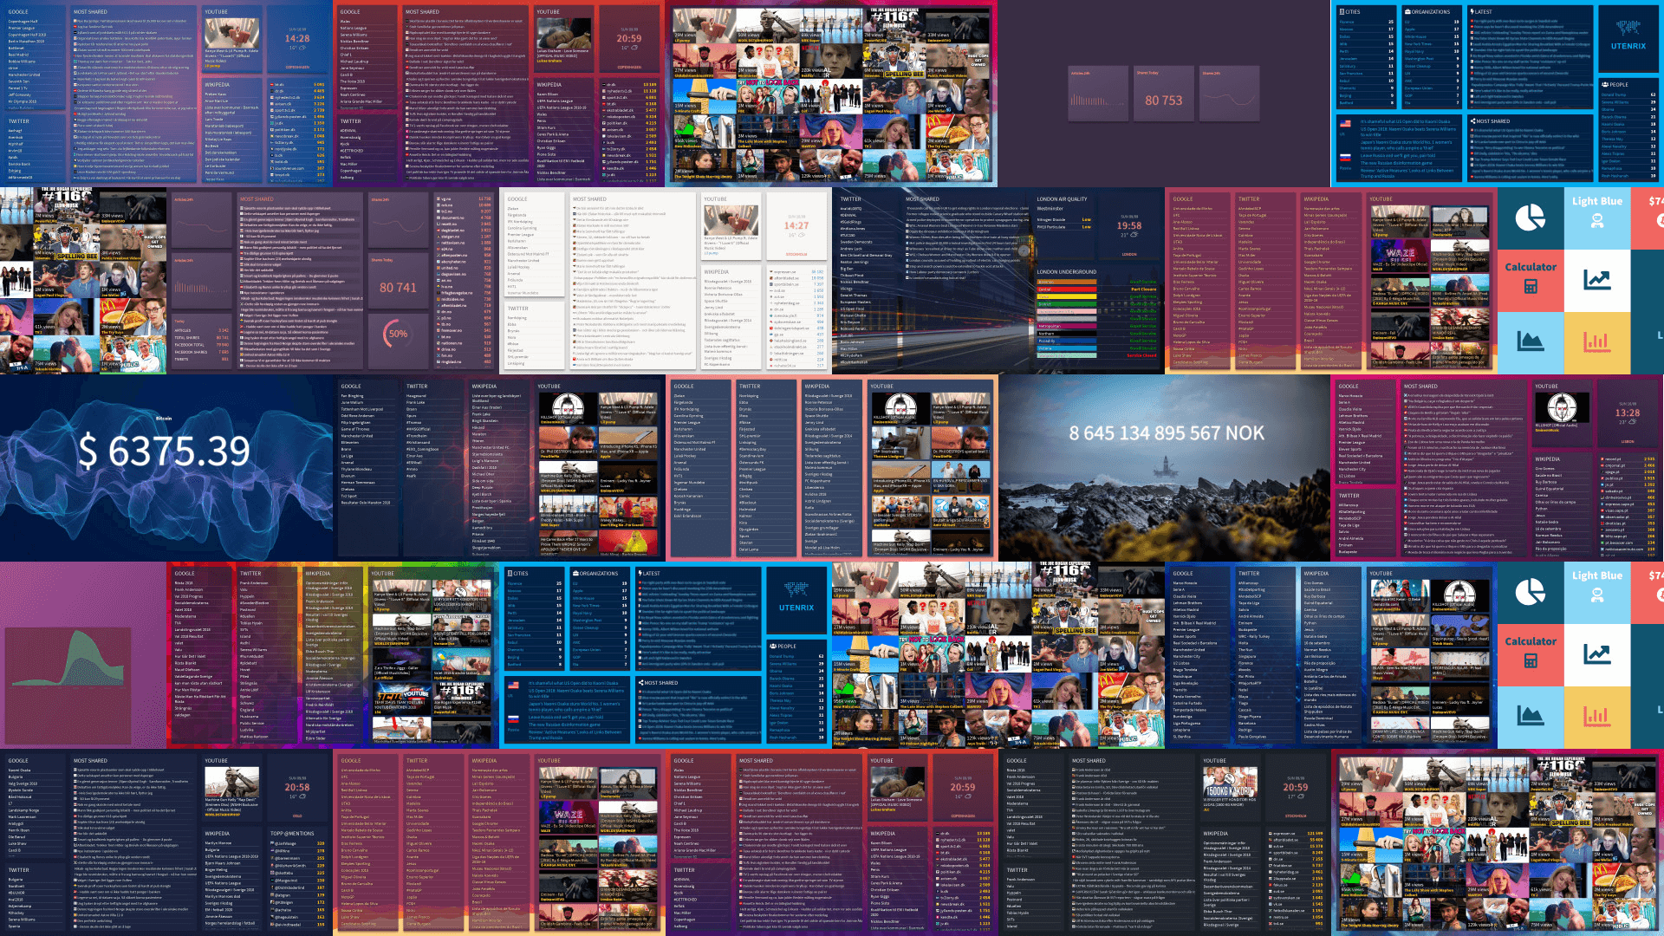Click 'Herman Tømmeraas' in Google list

[358, 483]
